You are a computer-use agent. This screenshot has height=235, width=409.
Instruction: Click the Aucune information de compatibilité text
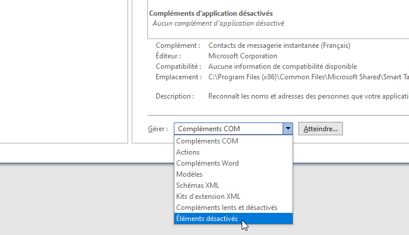click(x=283, y=66)
